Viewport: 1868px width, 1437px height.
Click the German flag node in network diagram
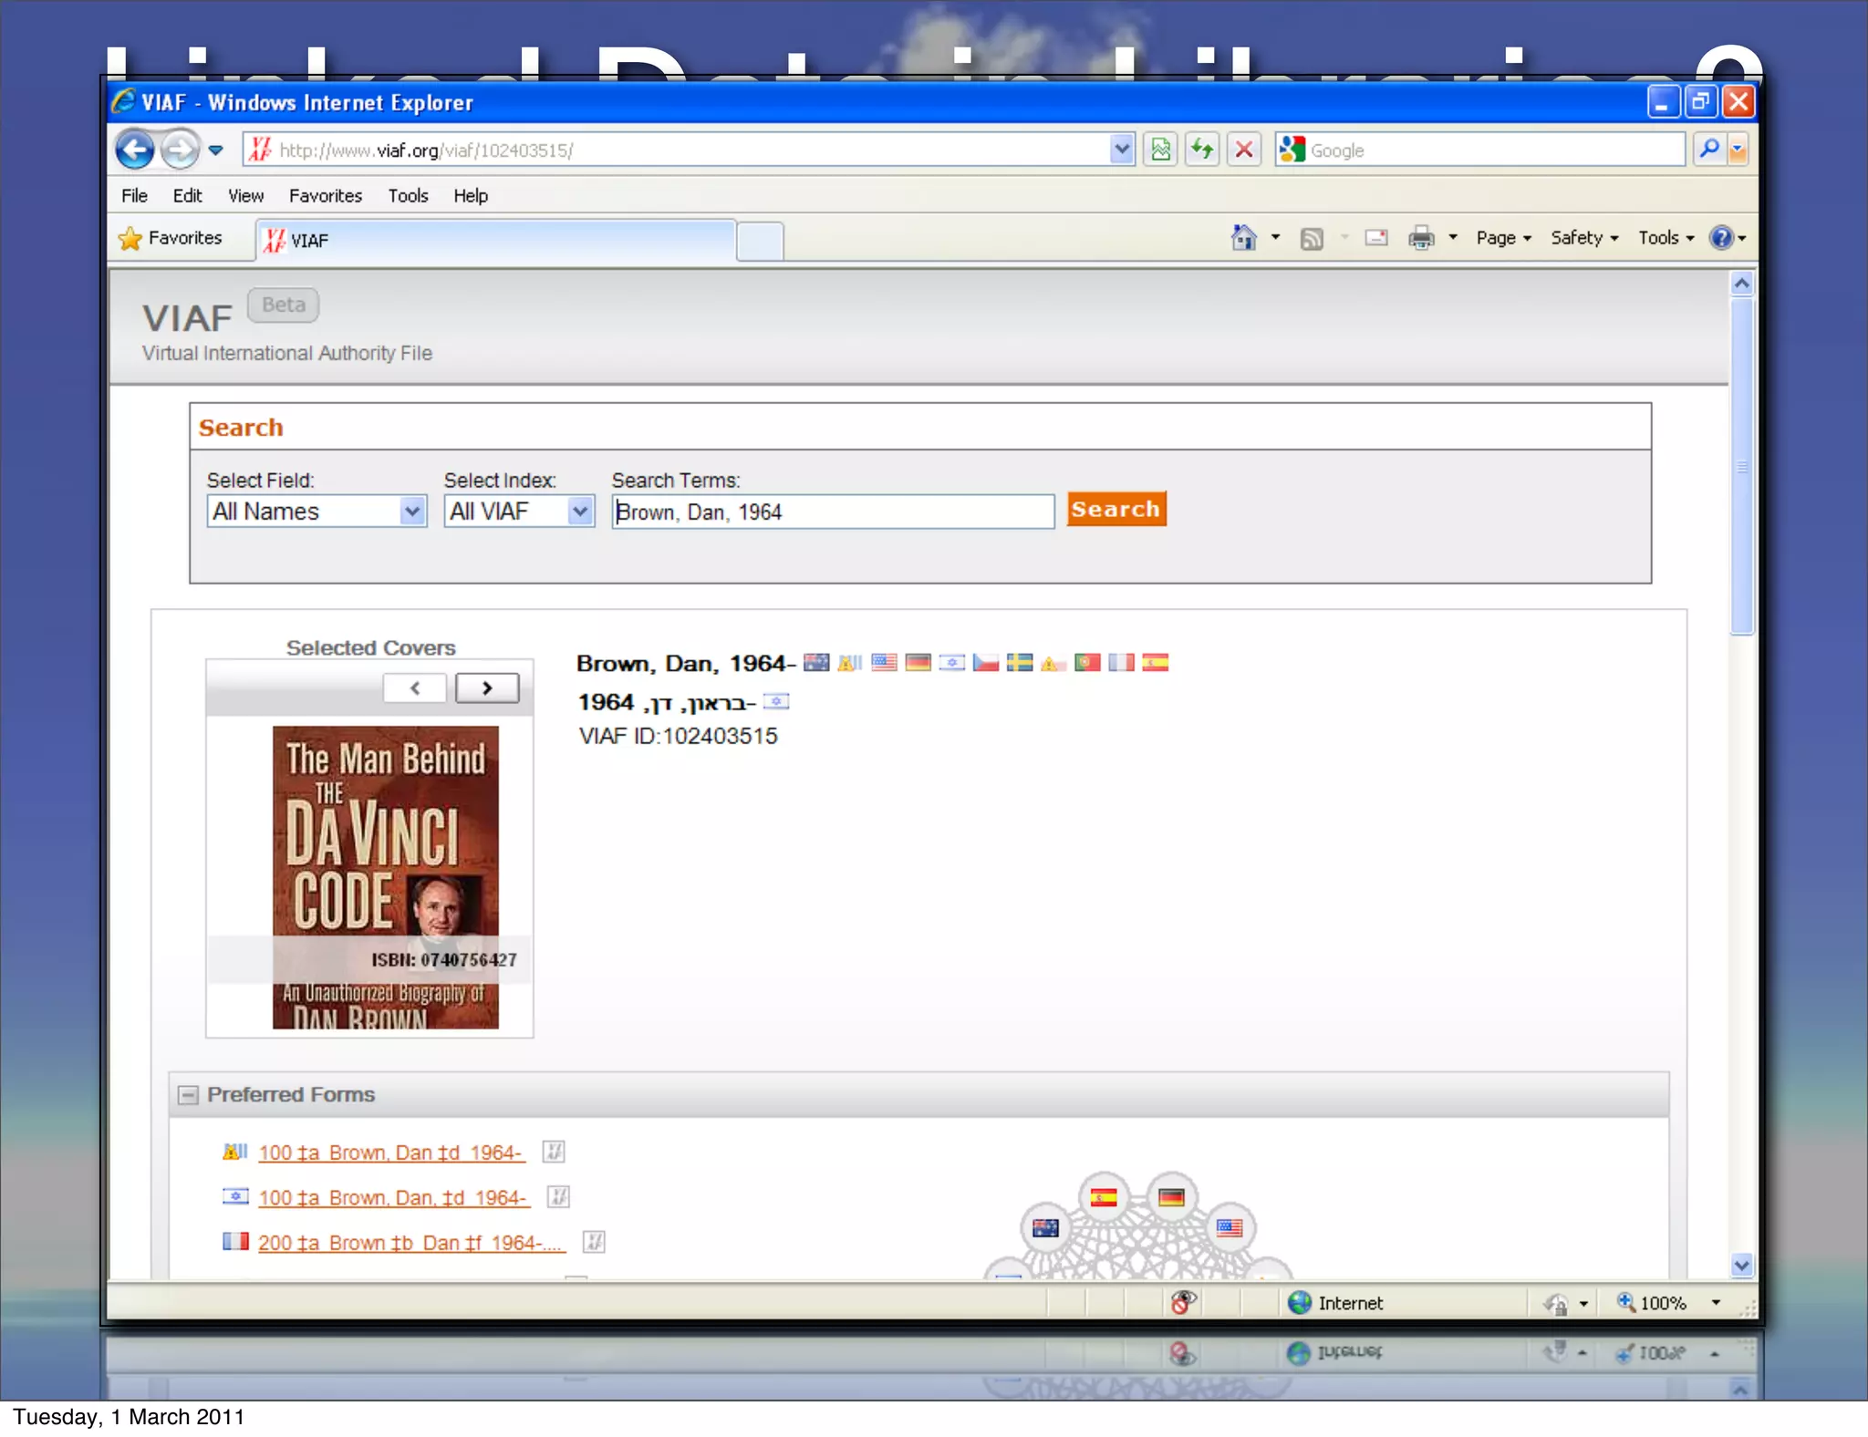(x=1171, y=1197)
